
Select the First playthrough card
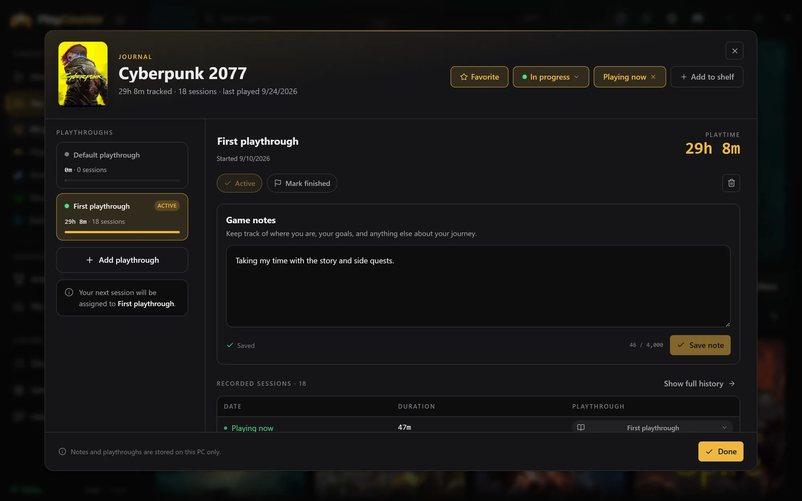click(122, 217)
